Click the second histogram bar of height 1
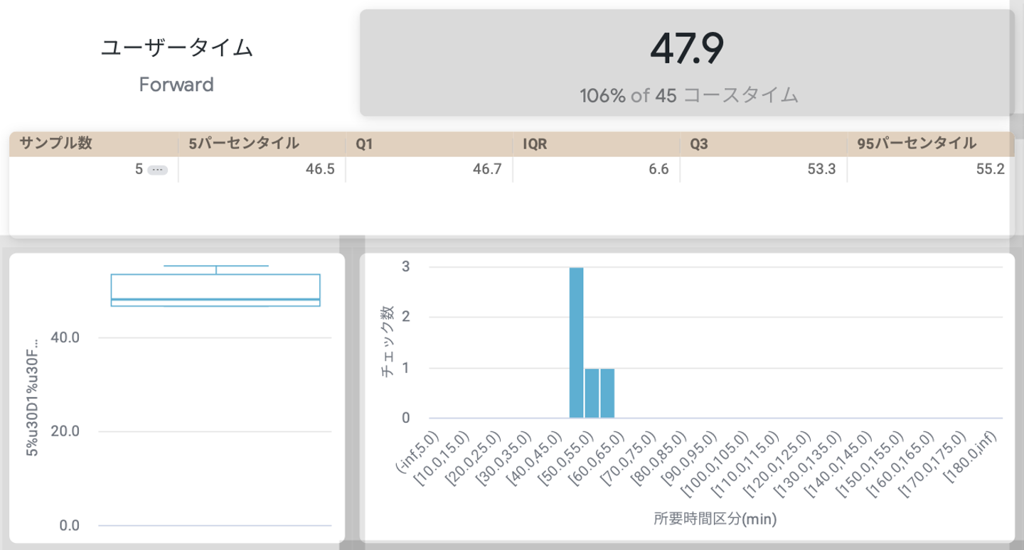Image resolution: width=1024 pixels, height=550 pixels. (592, 393)
